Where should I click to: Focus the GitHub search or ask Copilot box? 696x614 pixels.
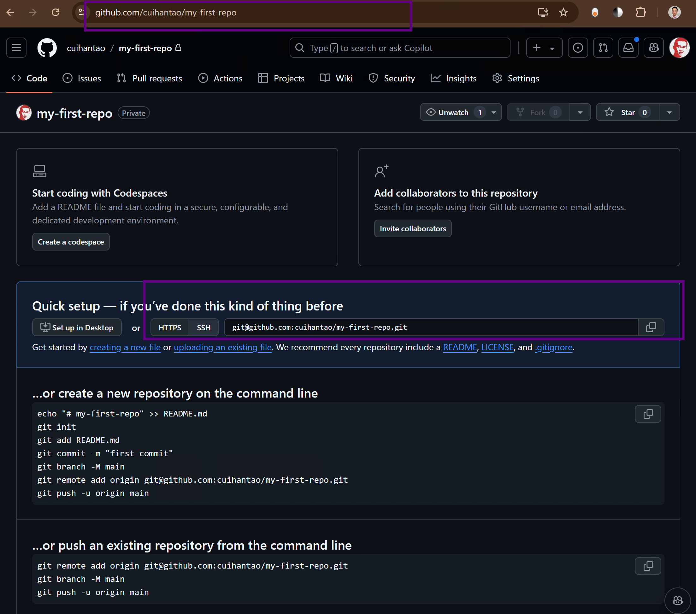point(400,48)
